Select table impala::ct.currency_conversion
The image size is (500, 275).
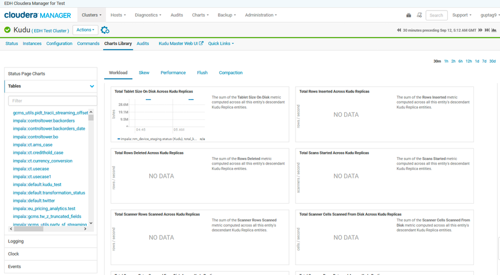point(43,161)
